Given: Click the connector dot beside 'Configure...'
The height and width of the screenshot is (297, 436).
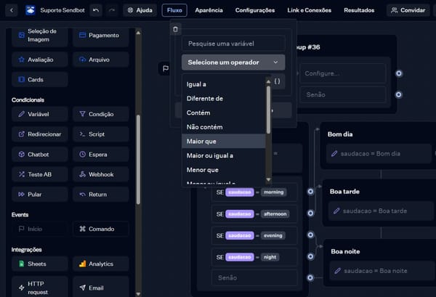Looking at the screenshot, I should coord(399,73).
